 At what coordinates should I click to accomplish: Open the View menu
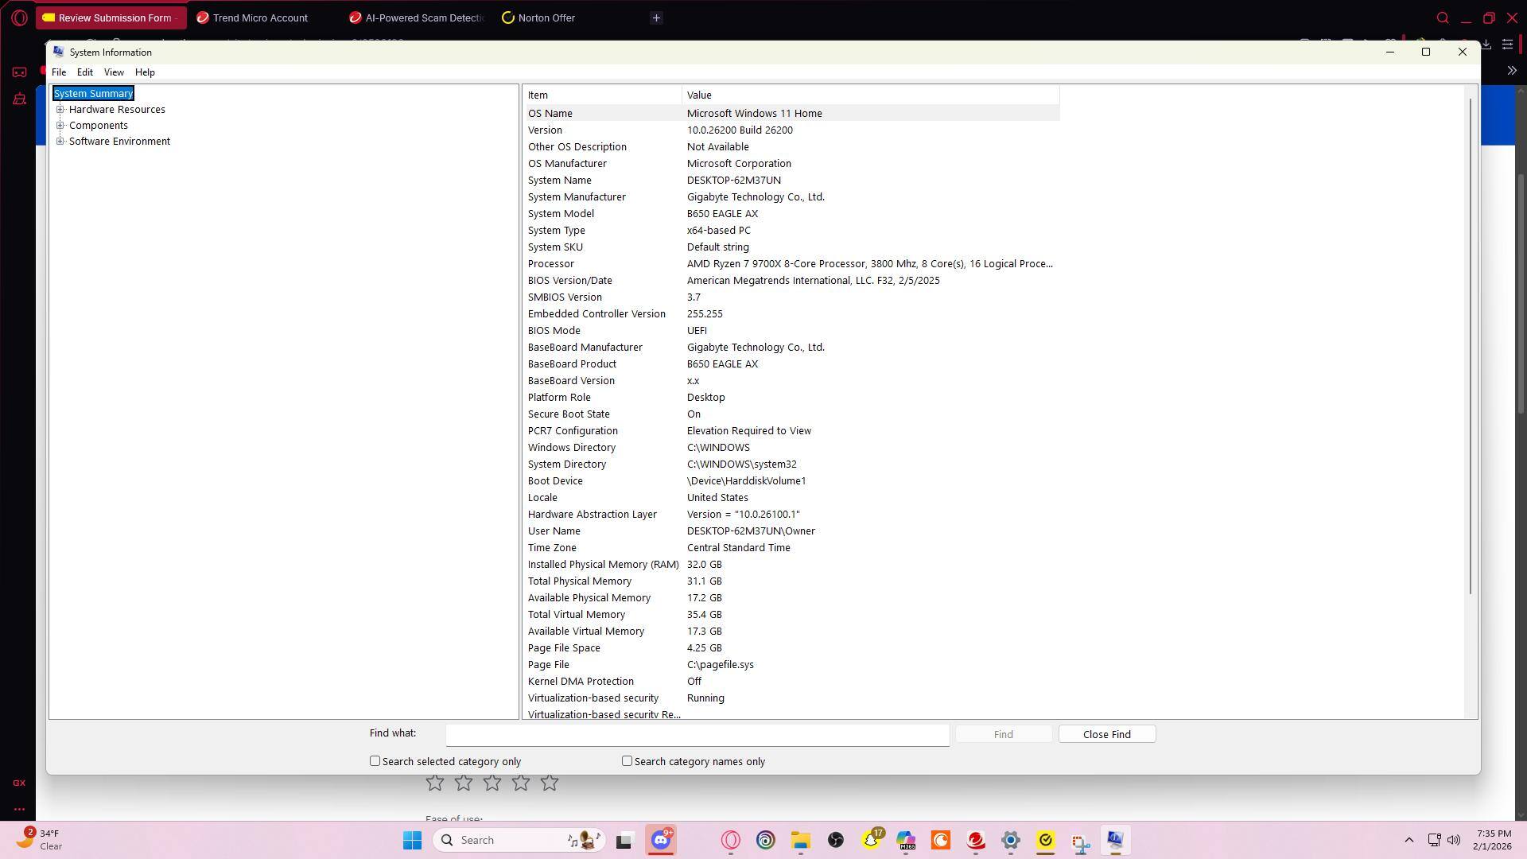pos(114,72)
